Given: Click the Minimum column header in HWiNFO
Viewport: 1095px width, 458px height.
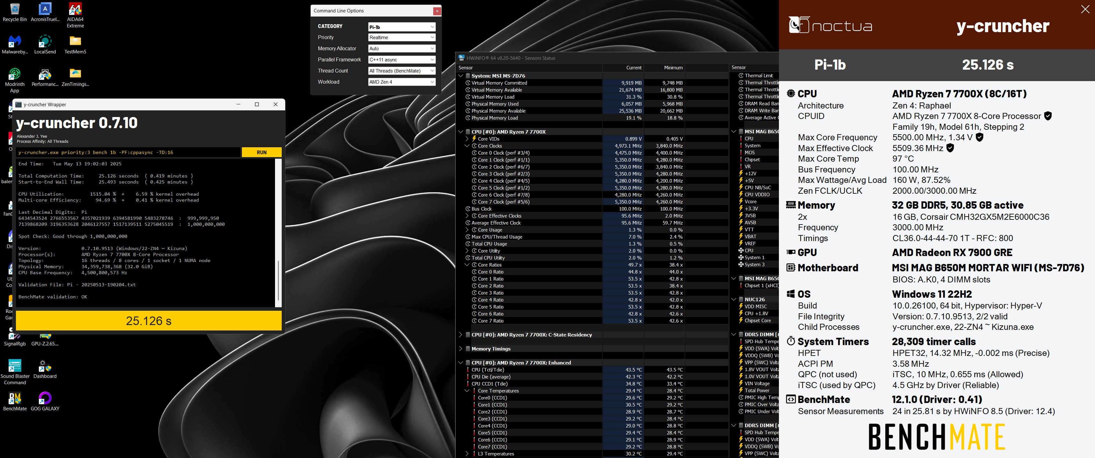Looking at the screenshot, I should 664,67.
